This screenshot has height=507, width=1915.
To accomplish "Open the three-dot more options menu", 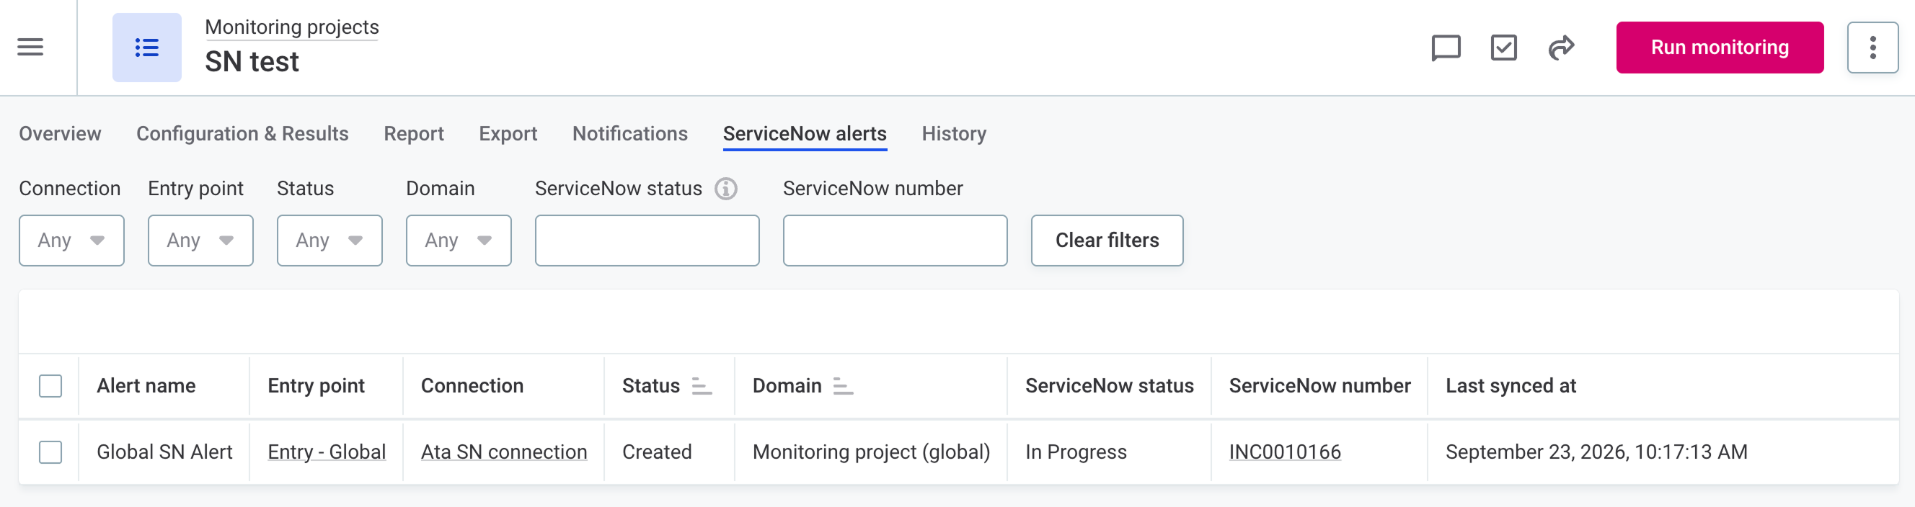I will pos(1872,48).
